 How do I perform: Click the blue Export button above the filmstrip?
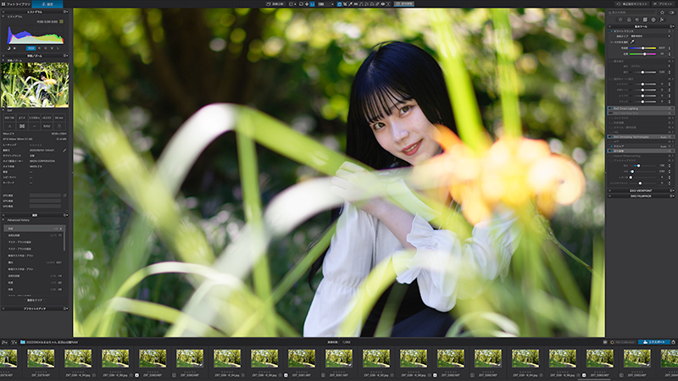click(654, 342)
